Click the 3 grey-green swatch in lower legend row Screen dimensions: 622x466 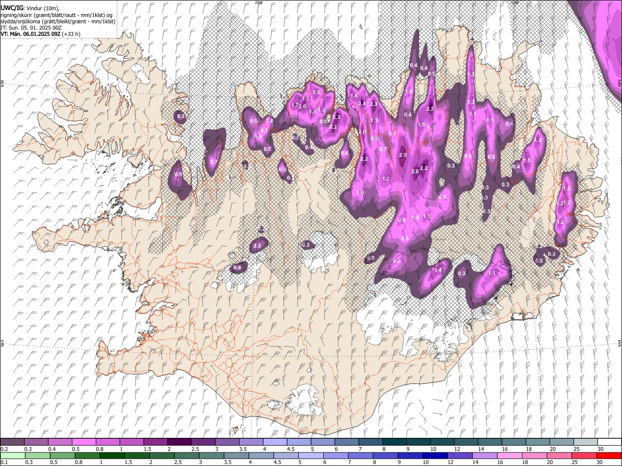[211, 455]
